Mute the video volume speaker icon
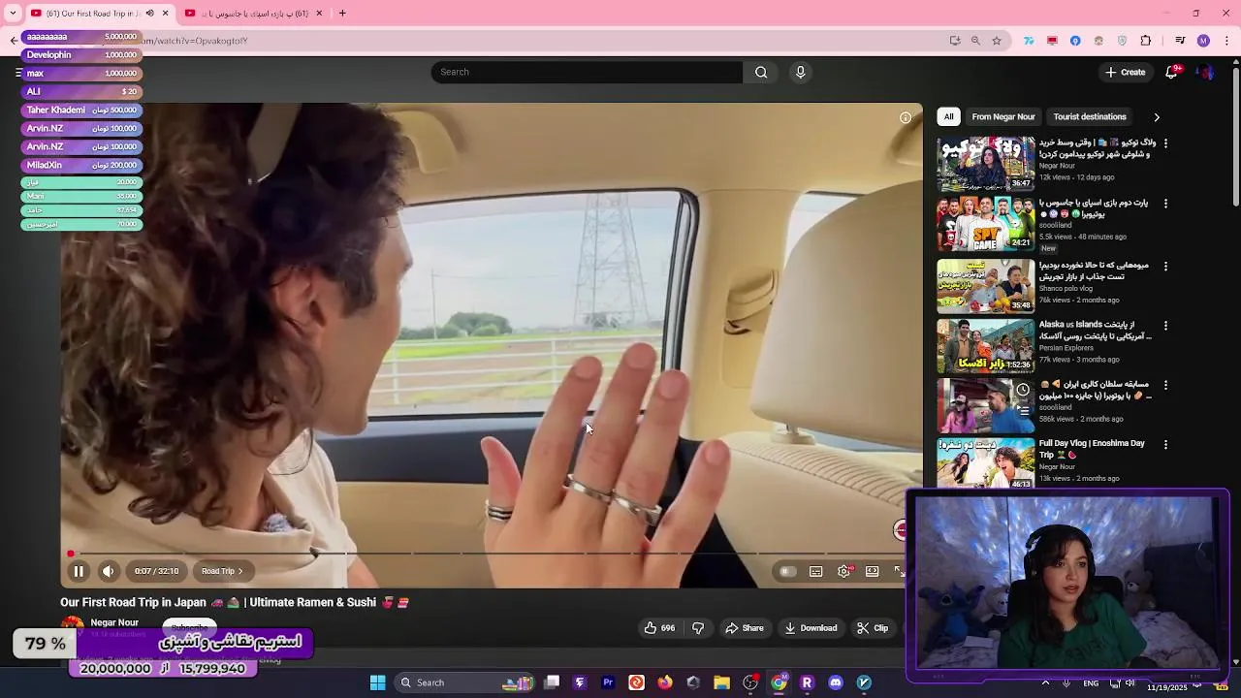The image size is (1241, 698). coord(108,571)
